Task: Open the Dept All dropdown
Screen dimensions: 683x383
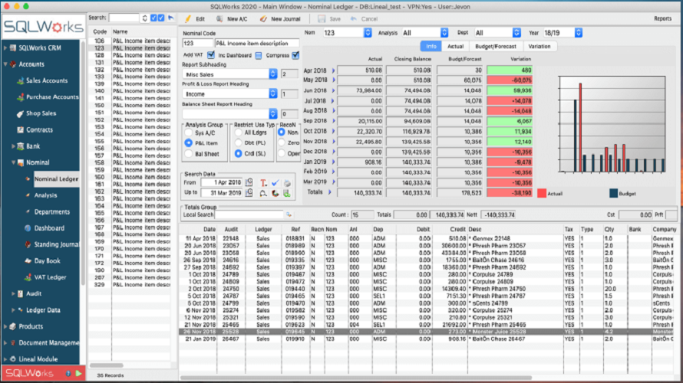Action: pyautogui.click(x=516, y=33)
